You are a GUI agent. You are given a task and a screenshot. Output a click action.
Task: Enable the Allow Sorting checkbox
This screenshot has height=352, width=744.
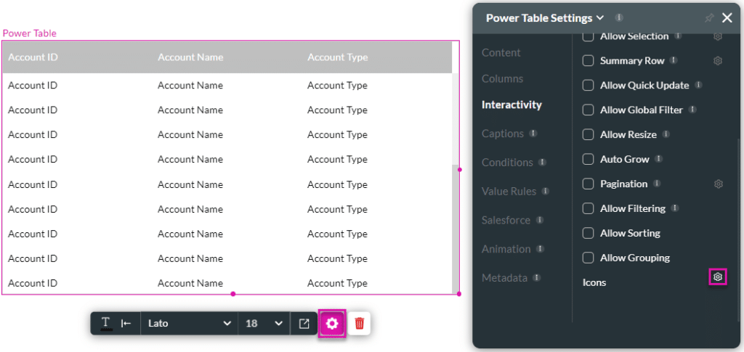[589, 234]
